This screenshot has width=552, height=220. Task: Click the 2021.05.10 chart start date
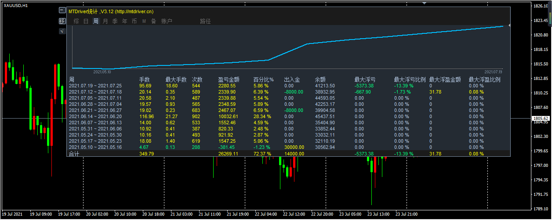(102, 71)
